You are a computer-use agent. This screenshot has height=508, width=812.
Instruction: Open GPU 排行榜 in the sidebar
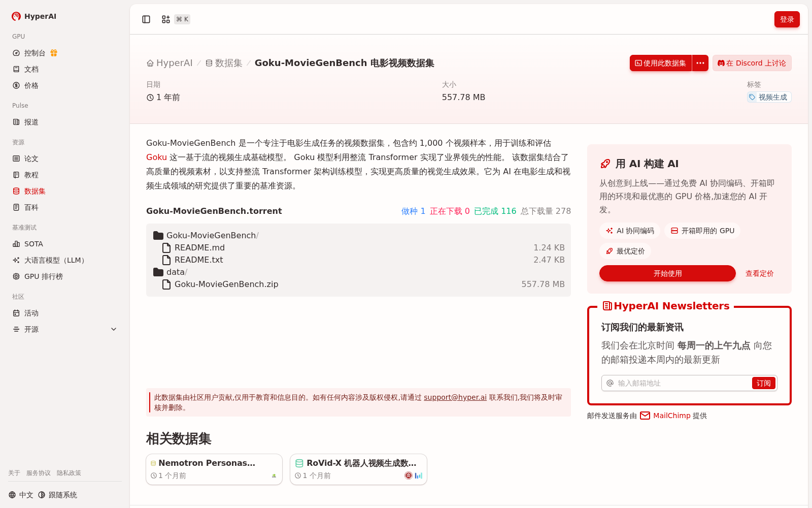65,276
